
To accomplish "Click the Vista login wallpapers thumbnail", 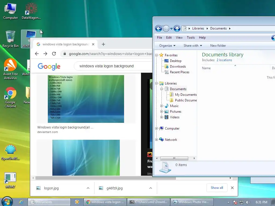I will click(86, 99).
